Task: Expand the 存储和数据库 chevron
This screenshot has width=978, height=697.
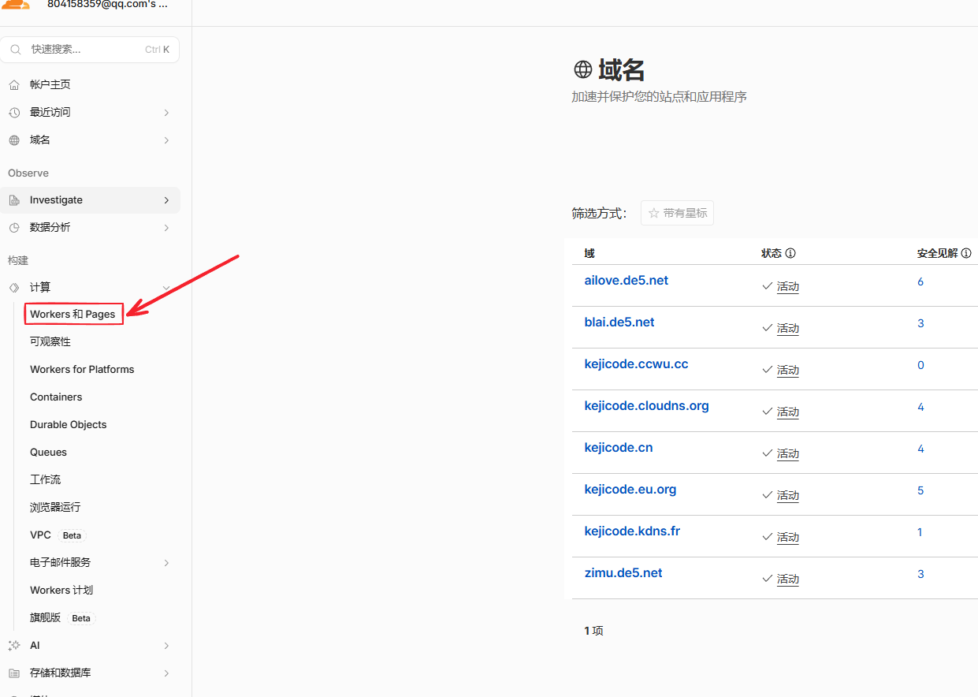Action: (x=166, y=673)
